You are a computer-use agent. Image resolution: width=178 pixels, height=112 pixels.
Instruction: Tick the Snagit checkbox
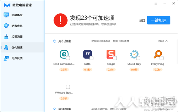coord(115,58)
